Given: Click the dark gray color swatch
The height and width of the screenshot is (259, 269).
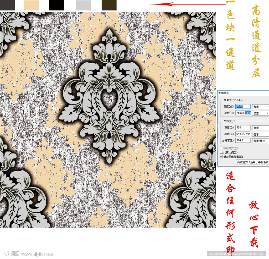Looking at the screenshot, I should click(7, 5).
